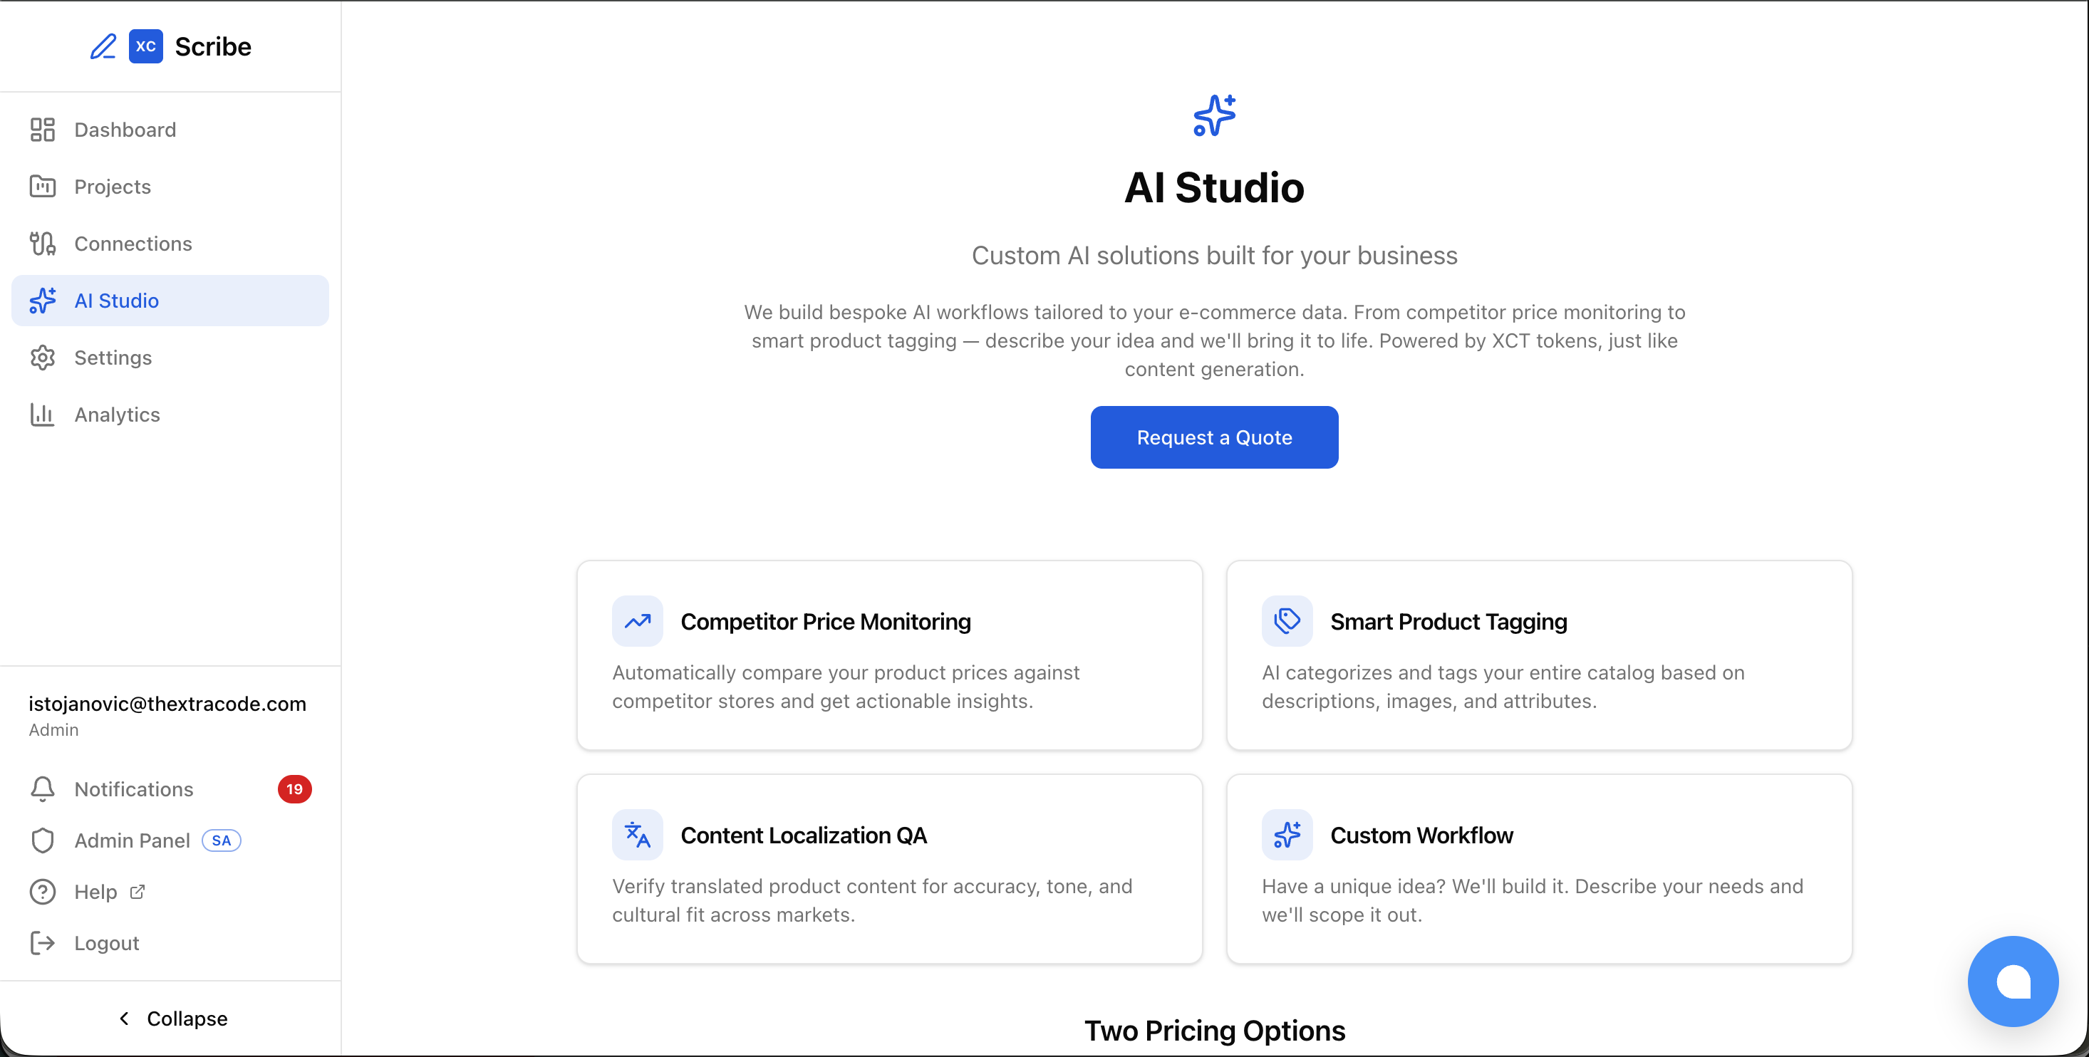2089x1057 pixels.
Task: Click the Projects folder icon
Action: pyautogui.click(x=42, y=187)
